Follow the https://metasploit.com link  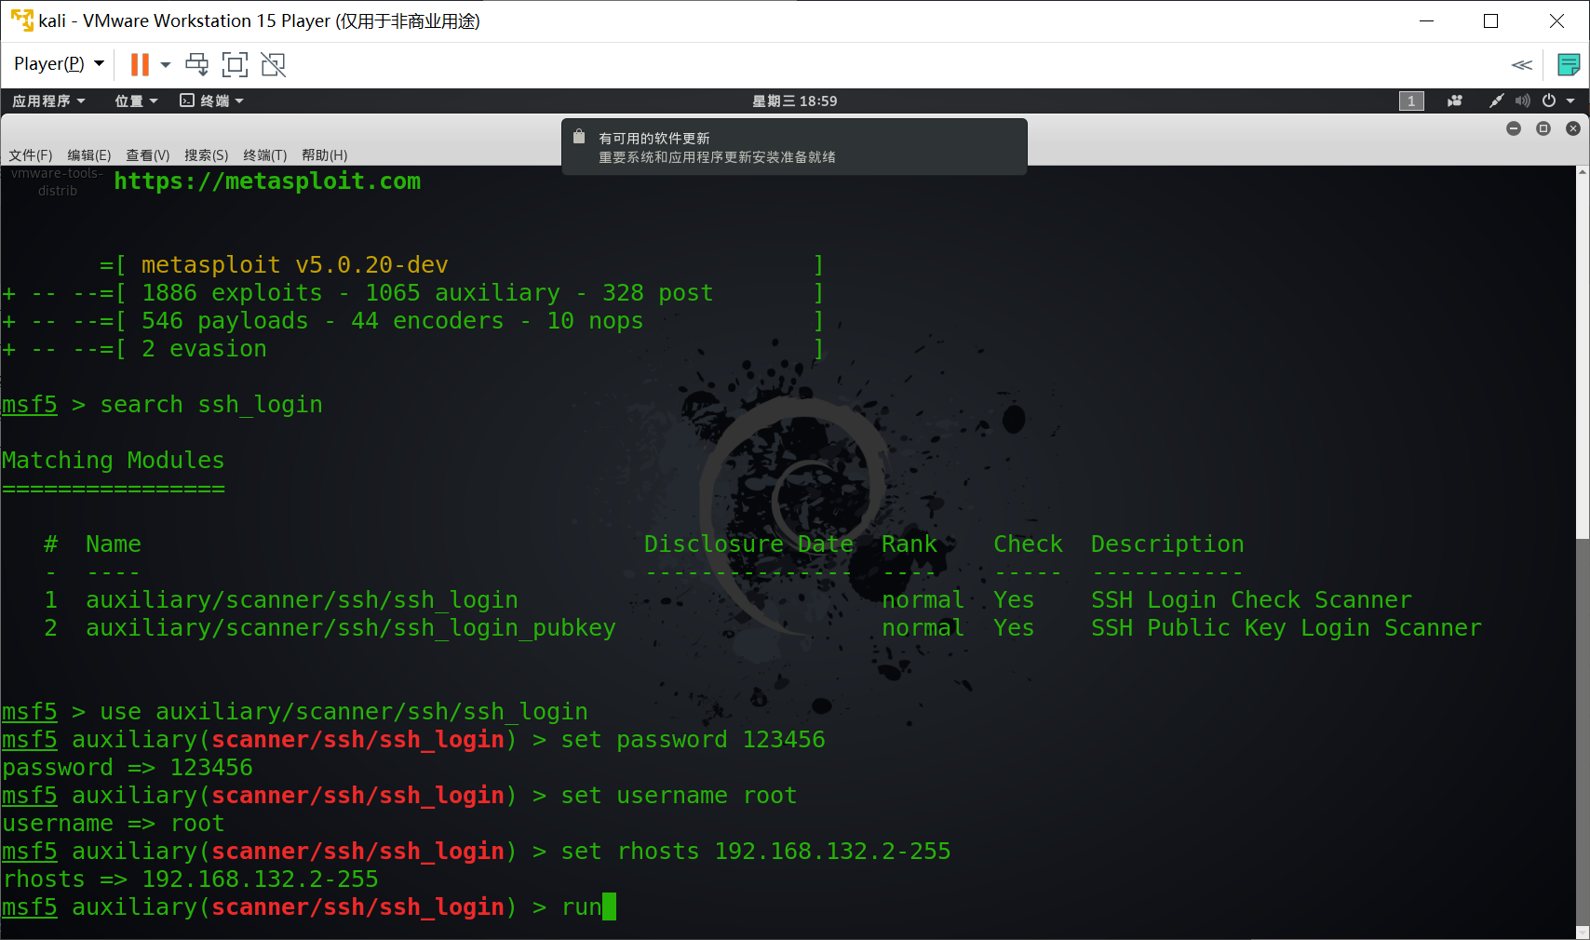[267, 181]
